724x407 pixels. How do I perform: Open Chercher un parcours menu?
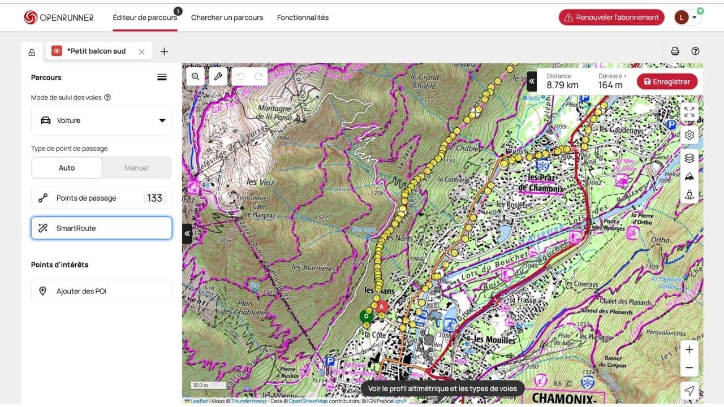(227, 18)
